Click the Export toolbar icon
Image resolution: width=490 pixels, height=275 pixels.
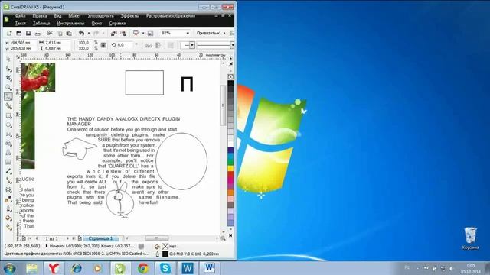123,33
